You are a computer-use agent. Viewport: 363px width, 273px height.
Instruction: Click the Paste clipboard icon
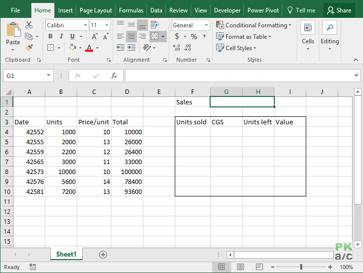click(x=13, y=30)
